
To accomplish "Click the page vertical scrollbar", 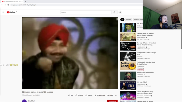I will pyautogui.click(x=181, y=39).
